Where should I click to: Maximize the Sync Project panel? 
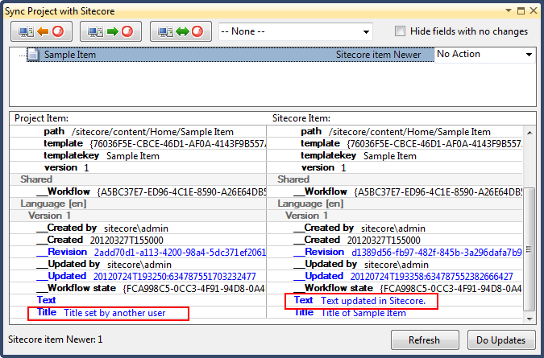521,10
